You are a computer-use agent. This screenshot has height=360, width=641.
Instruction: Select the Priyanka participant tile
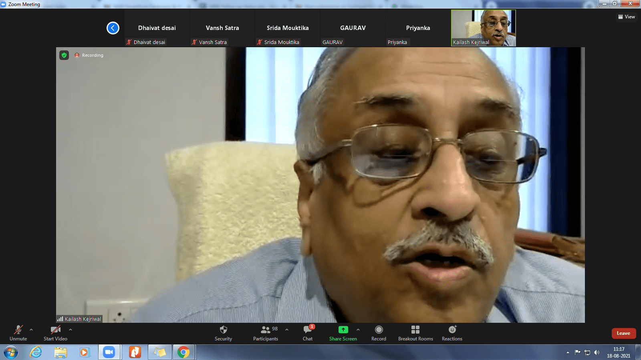(x=418, y=28)
